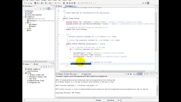This screenshot has height=102, width=181.
Task: Click the green circle toolbar icon
Action: click(x=67, y=3)
